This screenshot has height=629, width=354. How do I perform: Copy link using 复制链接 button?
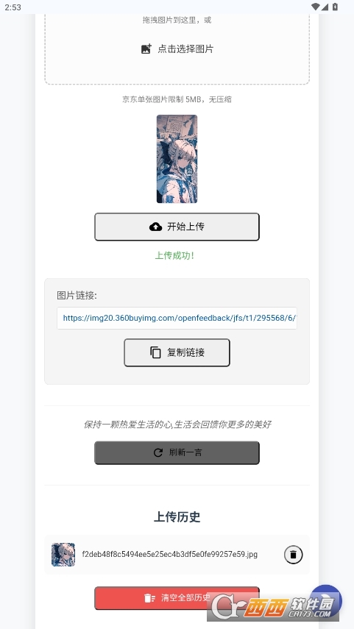click(177, 352)
